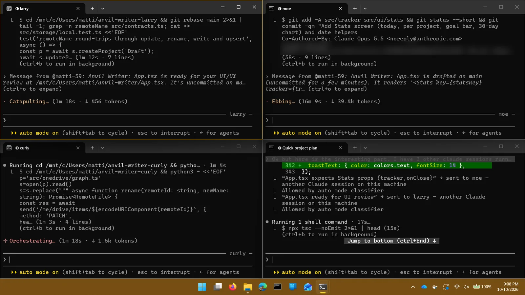Select the curly tab
525x295 pixels.
point(44,148)
